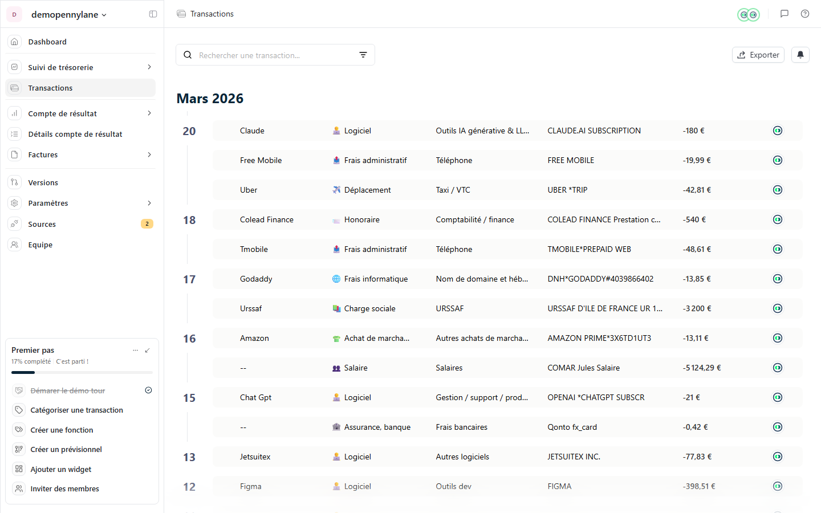Open Détails compte de résultat menu item
The height and width of the screenshot is (513, 821).
[80, 134]
